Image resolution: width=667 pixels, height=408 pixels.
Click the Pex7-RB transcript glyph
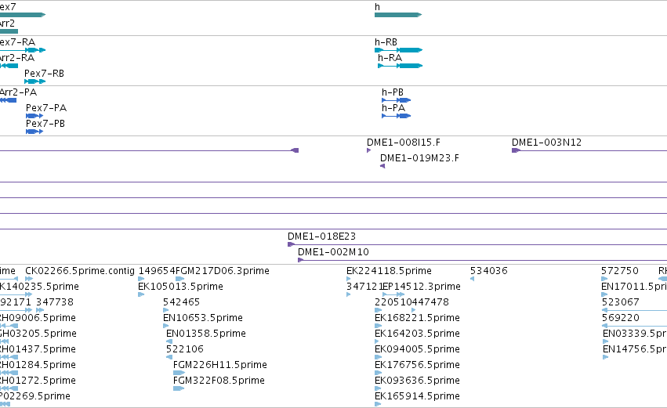pos(35,81)
